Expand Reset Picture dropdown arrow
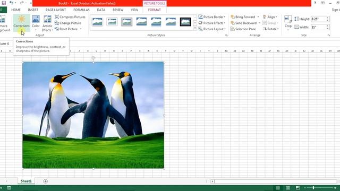Screen dimensions: 340x191 tap(81, 29)
